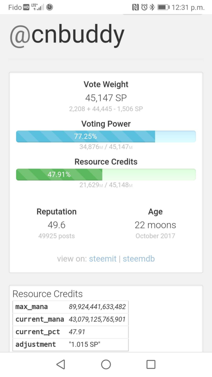Select the current_mana value cell
Screen dimensions: 212x377
click(x=97, y=319)
